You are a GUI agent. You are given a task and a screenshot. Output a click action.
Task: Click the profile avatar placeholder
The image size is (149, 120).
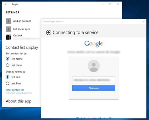[94, 66]
